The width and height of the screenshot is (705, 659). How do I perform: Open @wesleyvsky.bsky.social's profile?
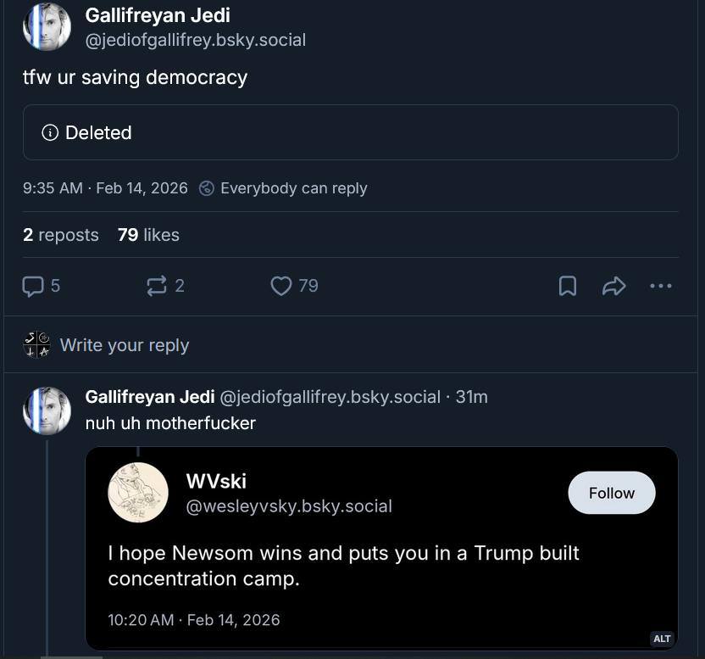pos(287,506)
